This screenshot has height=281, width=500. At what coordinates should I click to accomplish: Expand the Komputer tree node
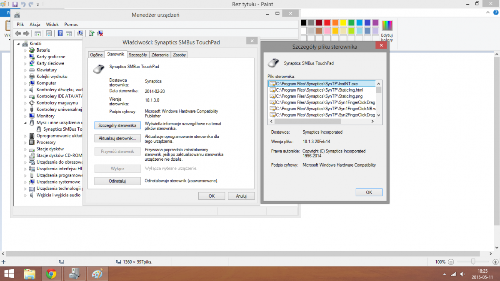point(25,83)
